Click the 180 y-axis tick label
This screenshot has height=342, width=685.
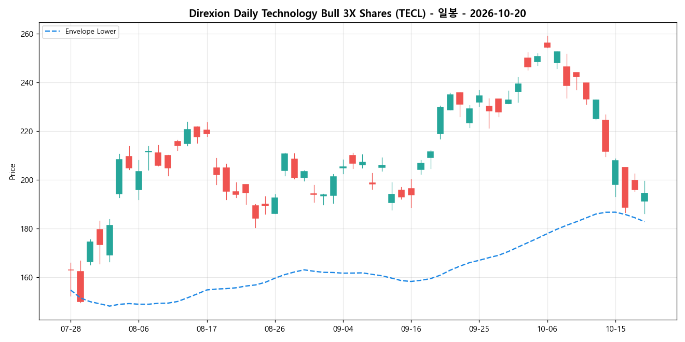click(x=27, y=229)
